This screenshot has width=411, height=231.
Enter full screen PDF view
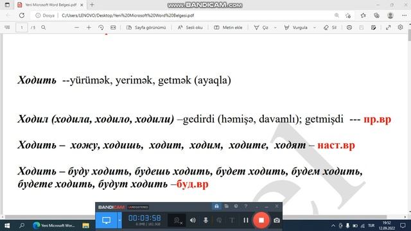click(x=388, y=27)
